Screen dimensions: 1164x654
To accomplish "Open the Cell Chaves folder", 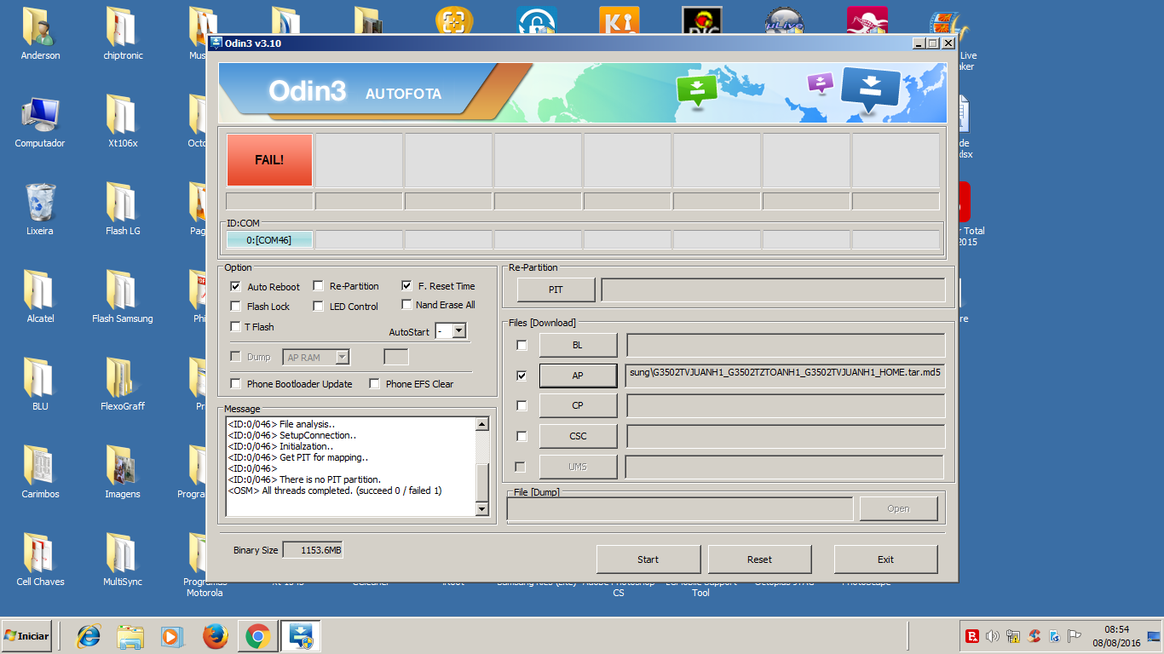I will pos(40,560).
